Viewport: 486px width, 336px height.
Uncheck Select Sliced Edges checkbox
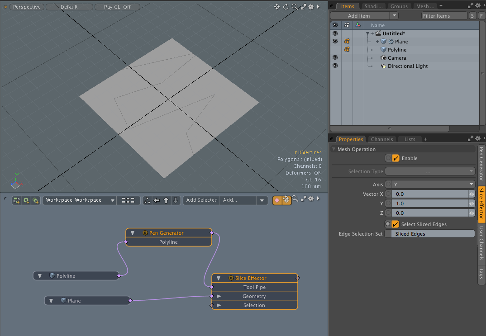[x=395, y=224]
